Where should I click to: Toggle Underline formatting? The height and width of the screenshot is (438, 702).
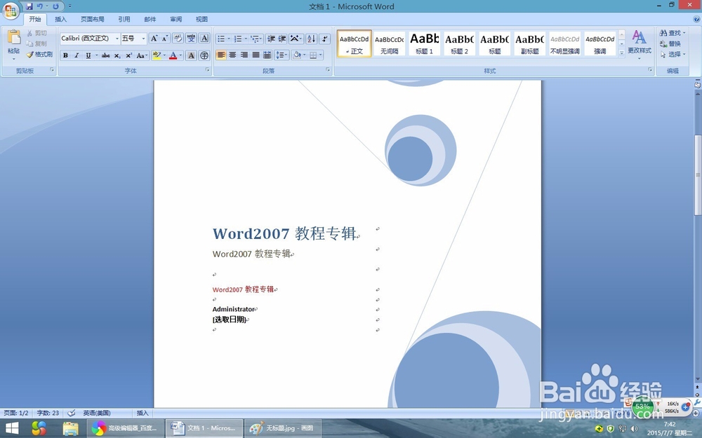(88, 55)
